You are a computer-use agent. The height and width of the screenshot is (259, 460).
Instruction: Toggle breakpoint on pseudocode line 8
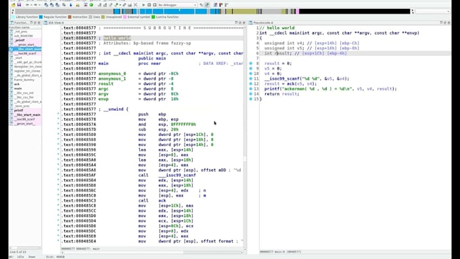[251, 64]
